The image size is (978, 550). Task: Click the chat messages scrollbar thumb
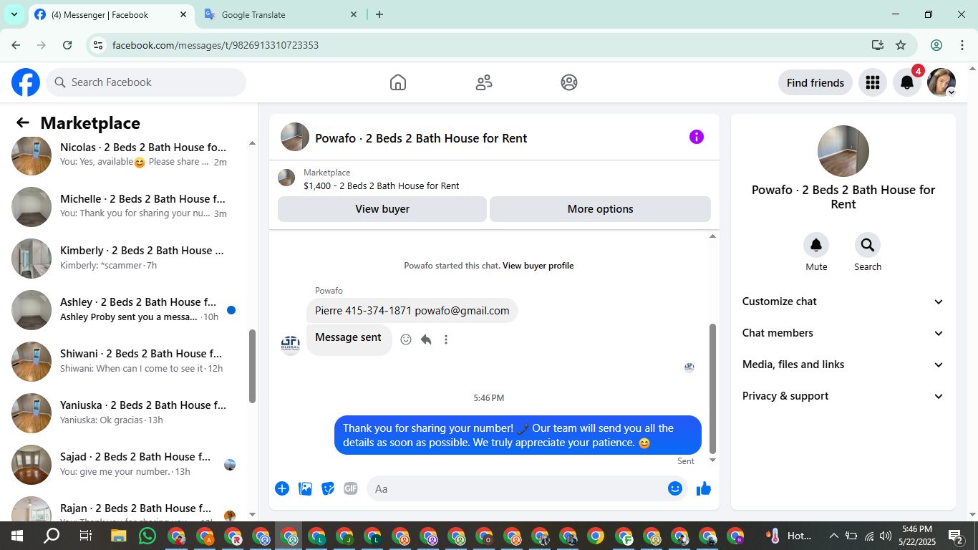[x=712, y=388]
